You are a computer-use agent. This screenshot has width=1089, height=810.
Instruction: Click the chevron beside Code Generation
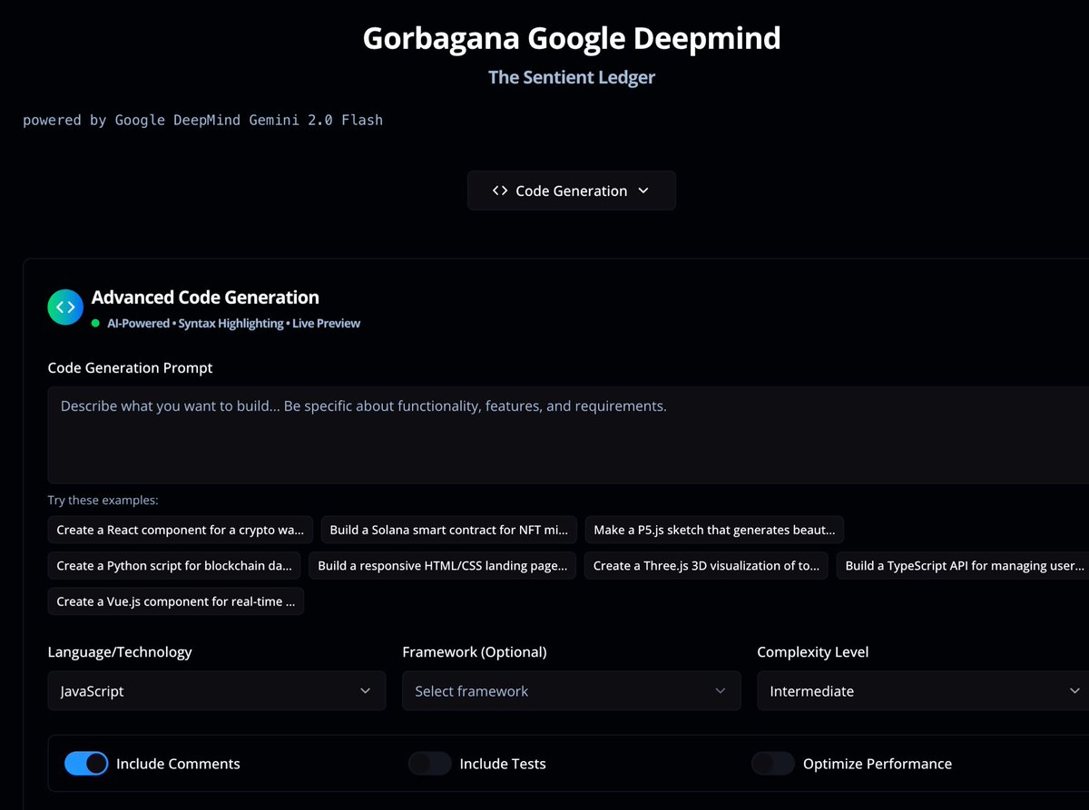click(x=643, y=190)
